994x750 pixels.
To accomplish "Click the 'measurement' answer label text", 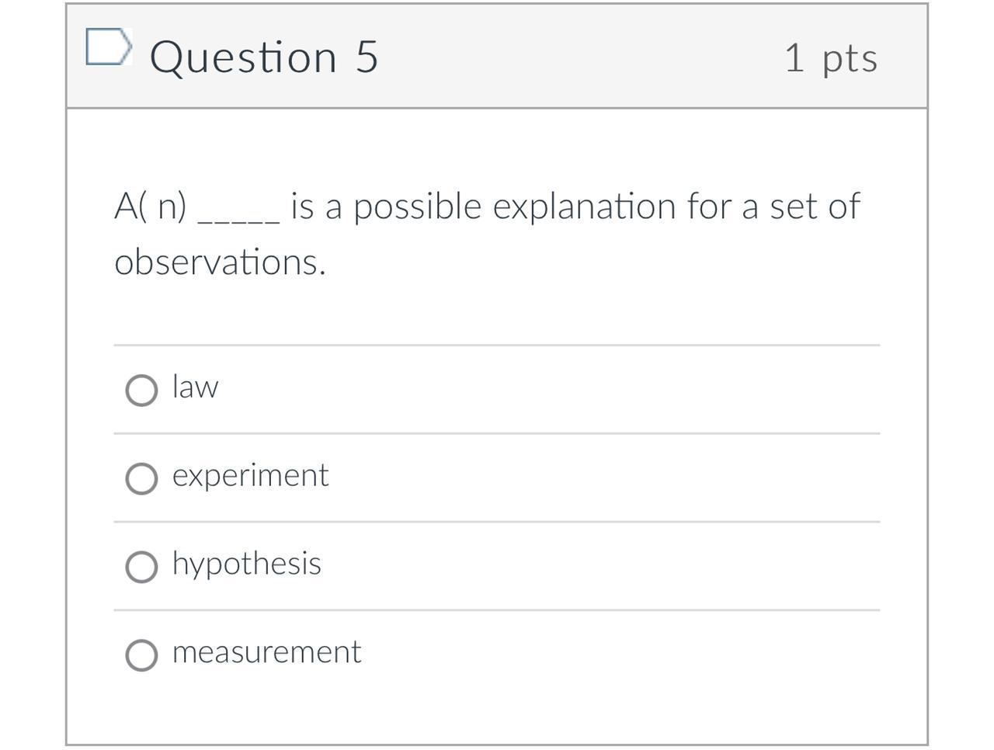I will click(x=266, y=652).
